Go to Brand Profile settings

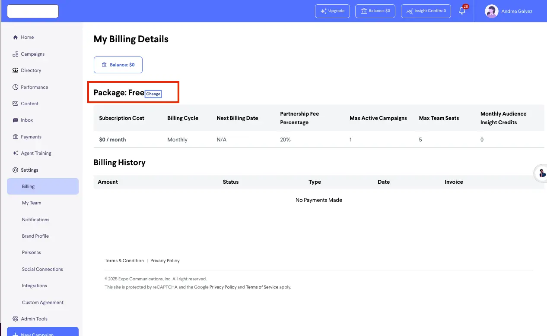tap(35, 236)
